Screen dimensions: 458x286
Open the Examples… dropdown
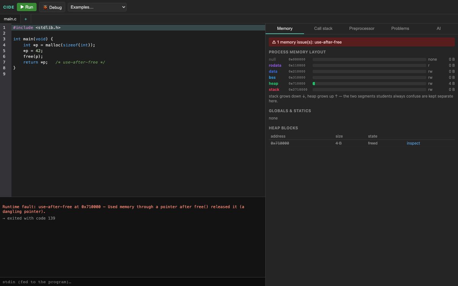(x=97, y=7)
